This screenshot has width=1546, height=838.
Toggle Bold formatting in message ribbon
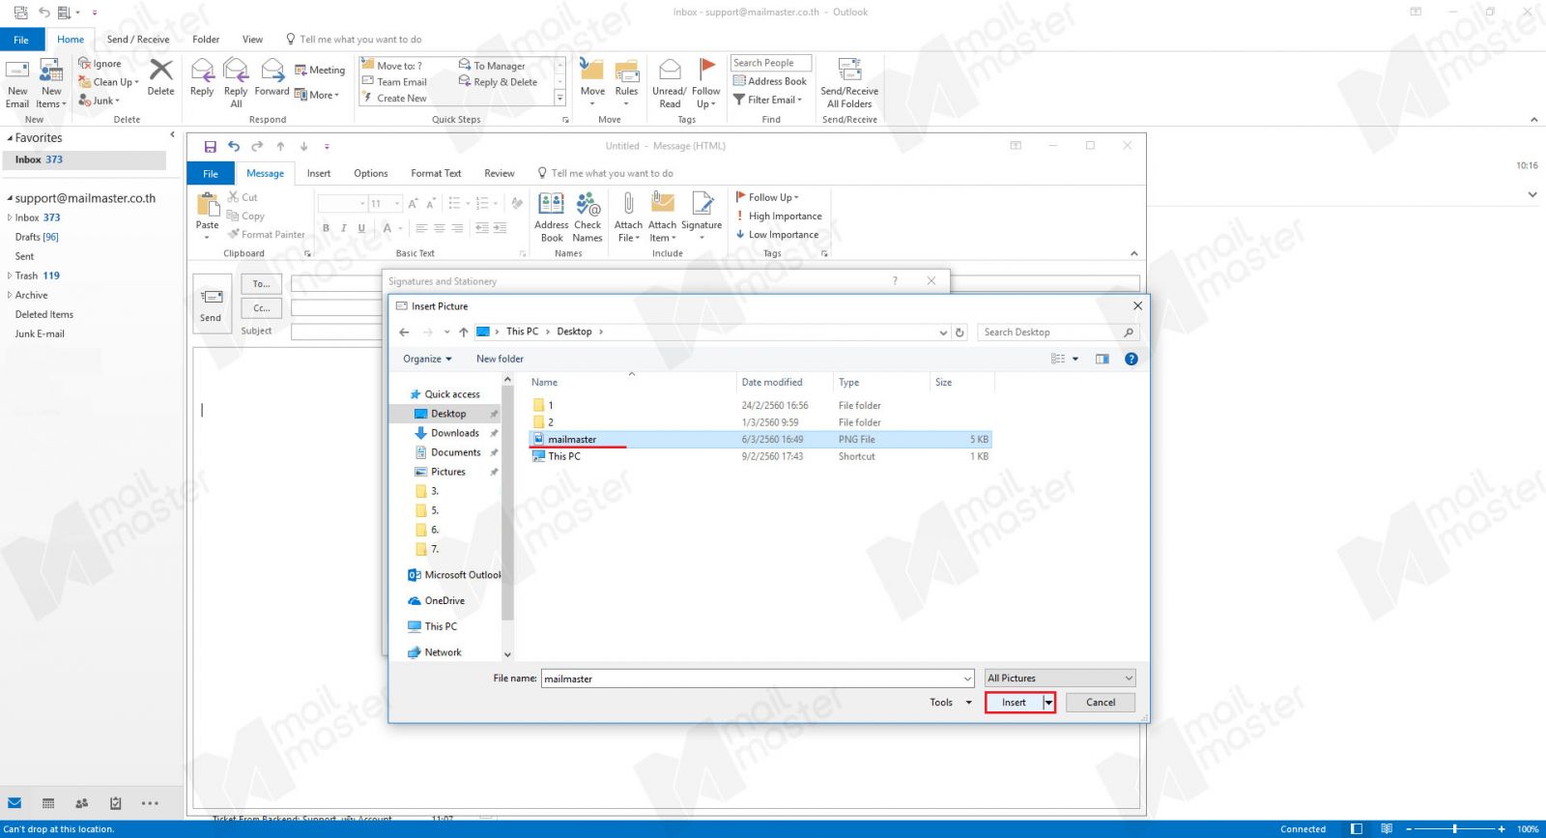pos(326,229)
